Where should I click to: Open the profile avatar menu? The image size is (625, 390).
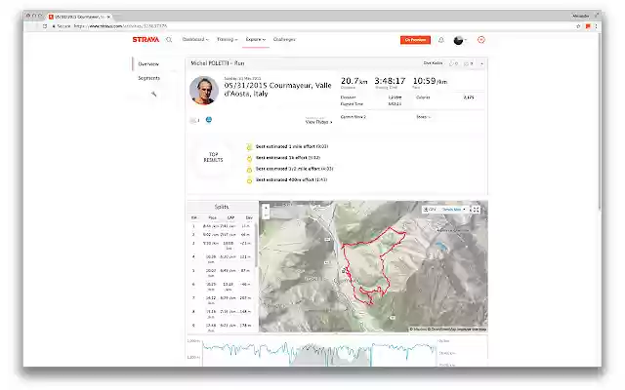pos(460,40)
